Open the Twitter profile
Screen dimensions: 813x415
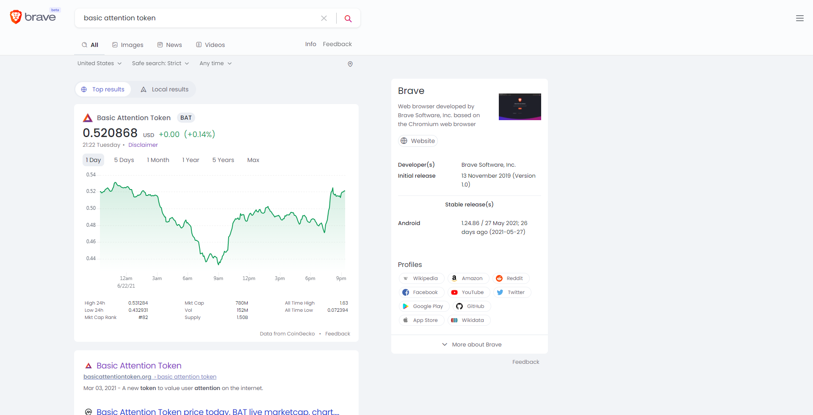click(x=512, y=292)
